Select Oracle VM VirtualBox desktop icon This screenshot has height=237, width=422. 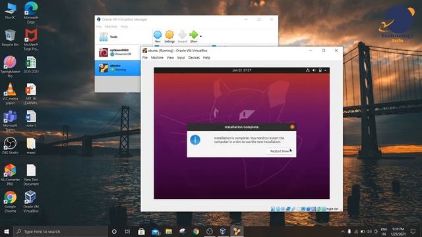click(x=31, y=202)
